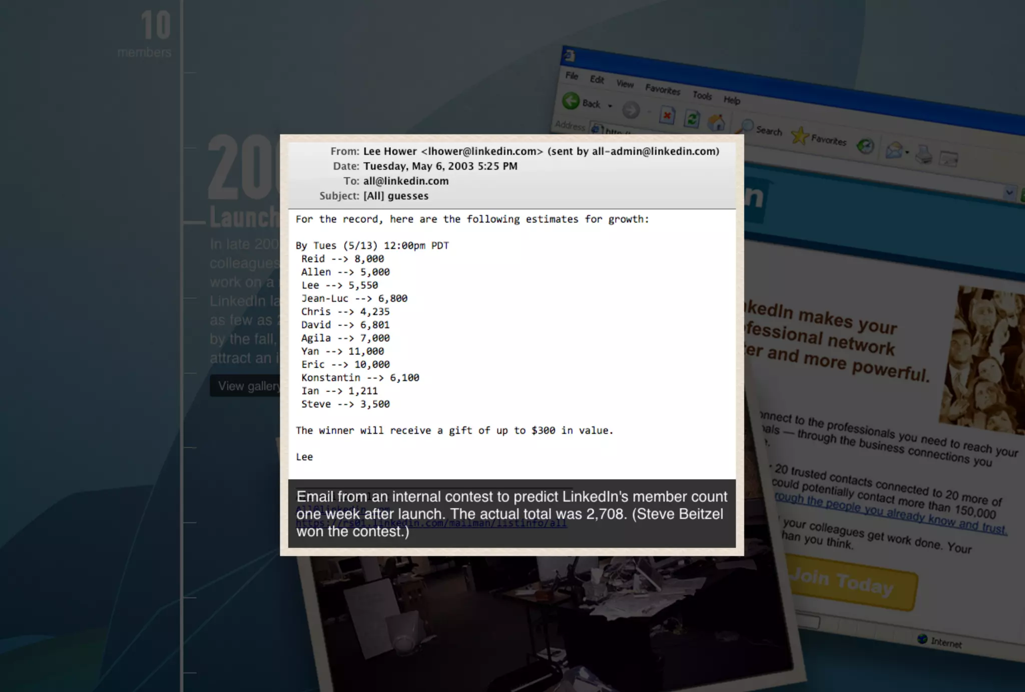Click the Launch heading on timeline
The width and height of the screenshot is (1025, 692).
[244, 217]
